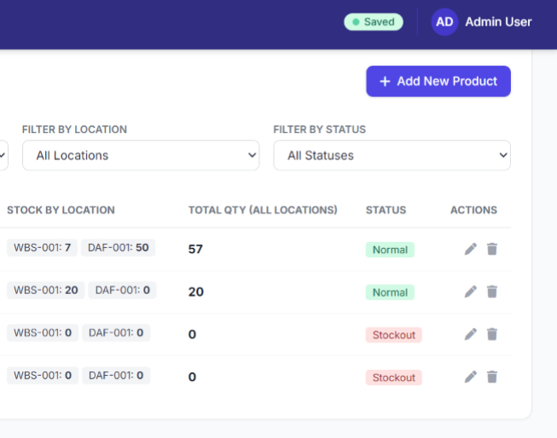Click the Filter By Status label
This screenshot has height=438, width=557.
click(319, 130)
